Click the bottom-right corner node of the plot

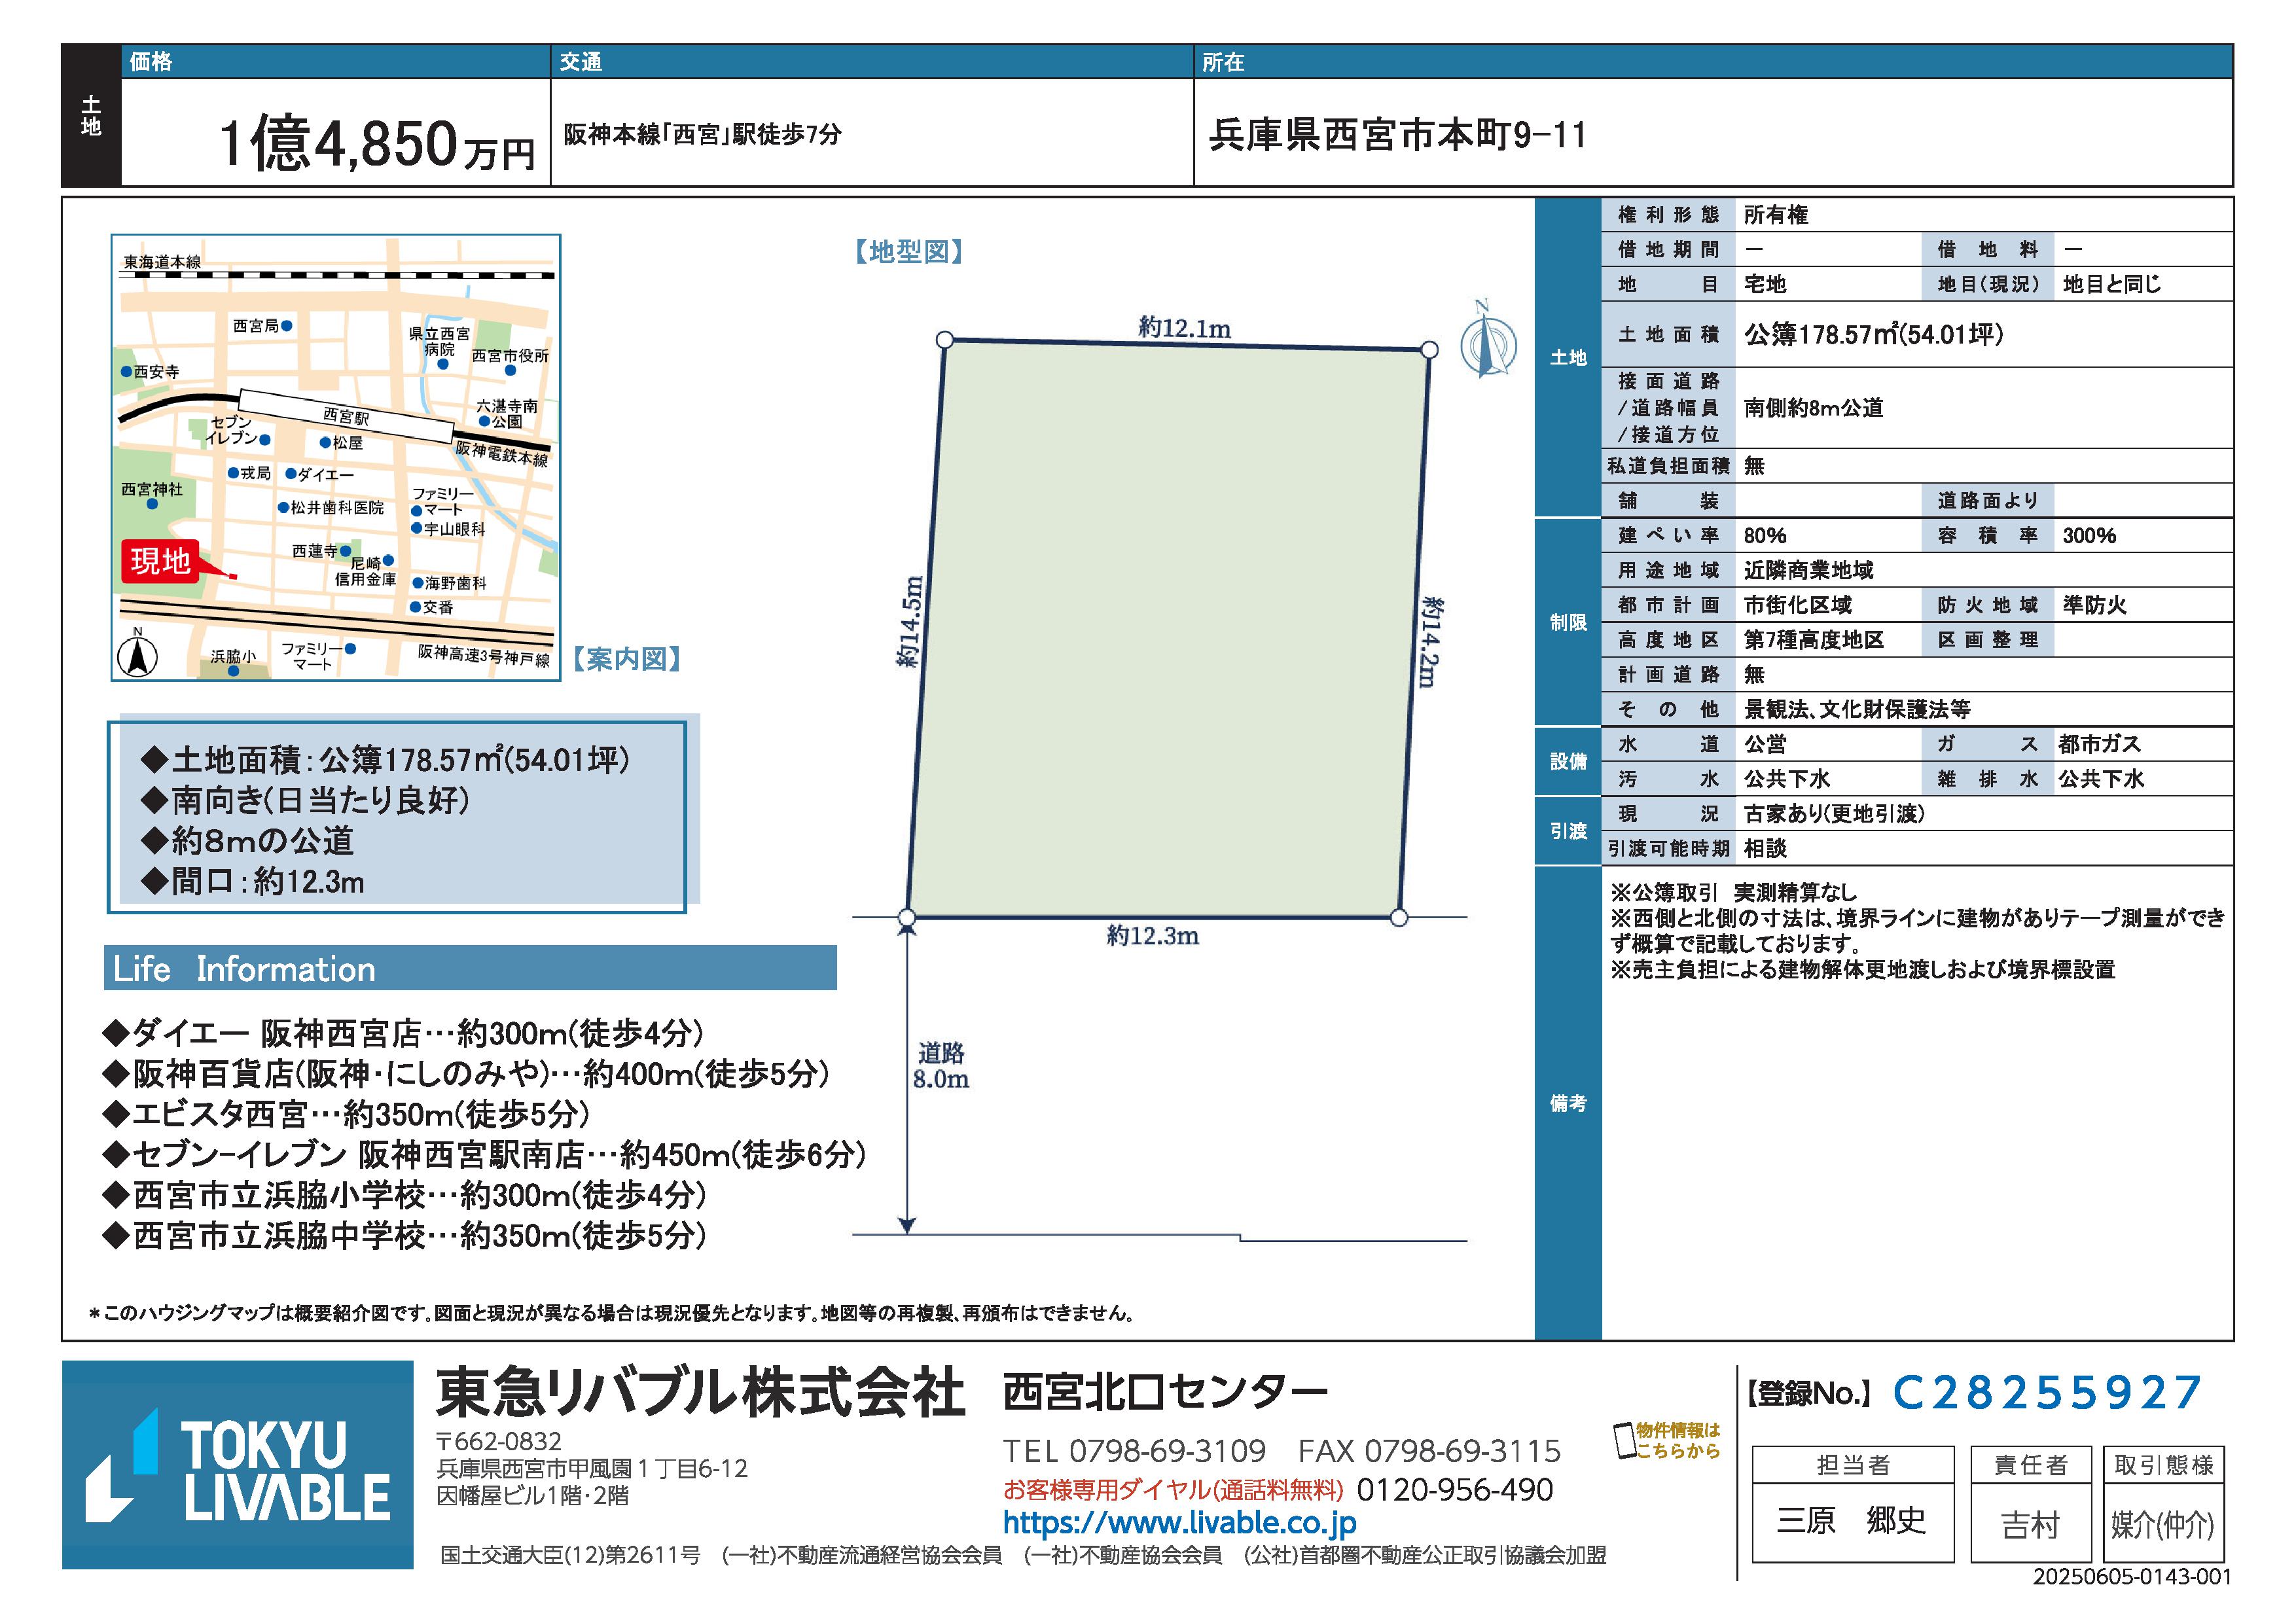coord(1399,917)
